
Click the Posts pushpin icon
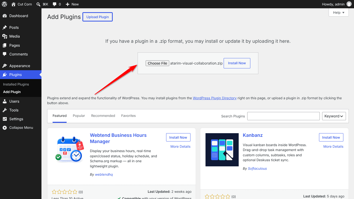pos(5,27)
